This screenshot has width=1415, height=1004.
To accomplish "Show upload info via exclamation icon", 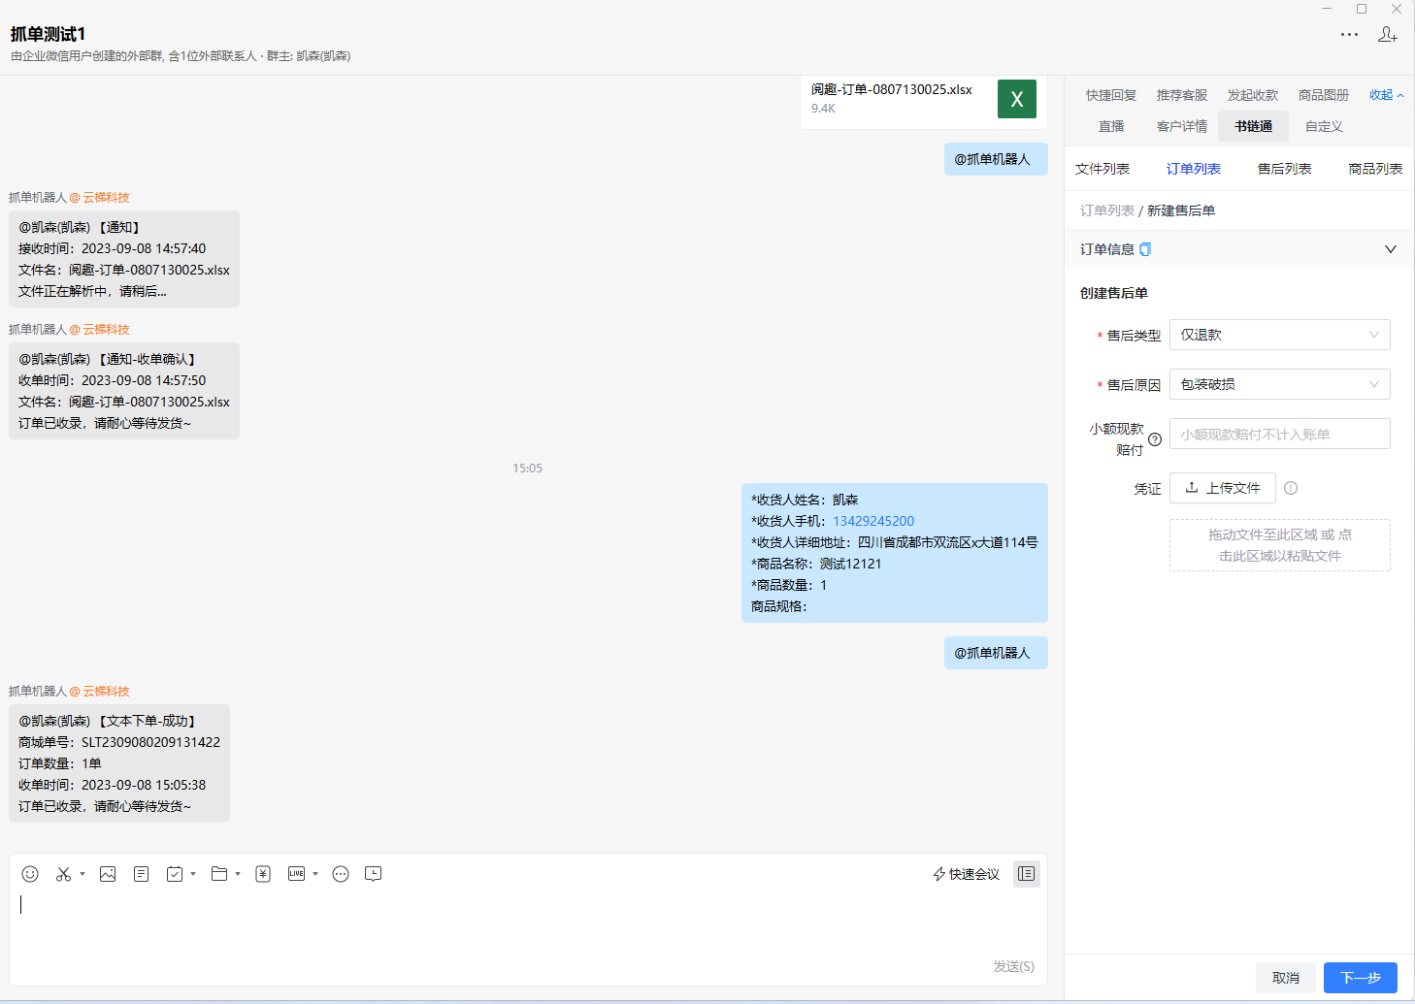I will pyautogui.click(x=1291, y=488).
